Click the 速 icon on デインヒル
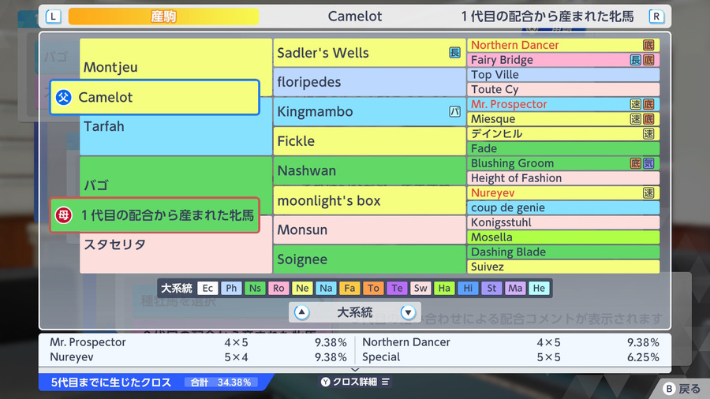Viewport: 710px width, 399px height. (648, 133)
